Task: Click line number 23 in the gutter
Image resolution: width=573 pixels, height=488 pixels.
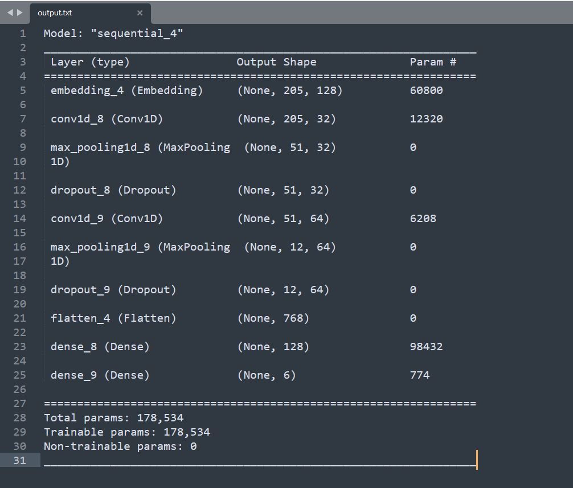Action: click(20, 347)
